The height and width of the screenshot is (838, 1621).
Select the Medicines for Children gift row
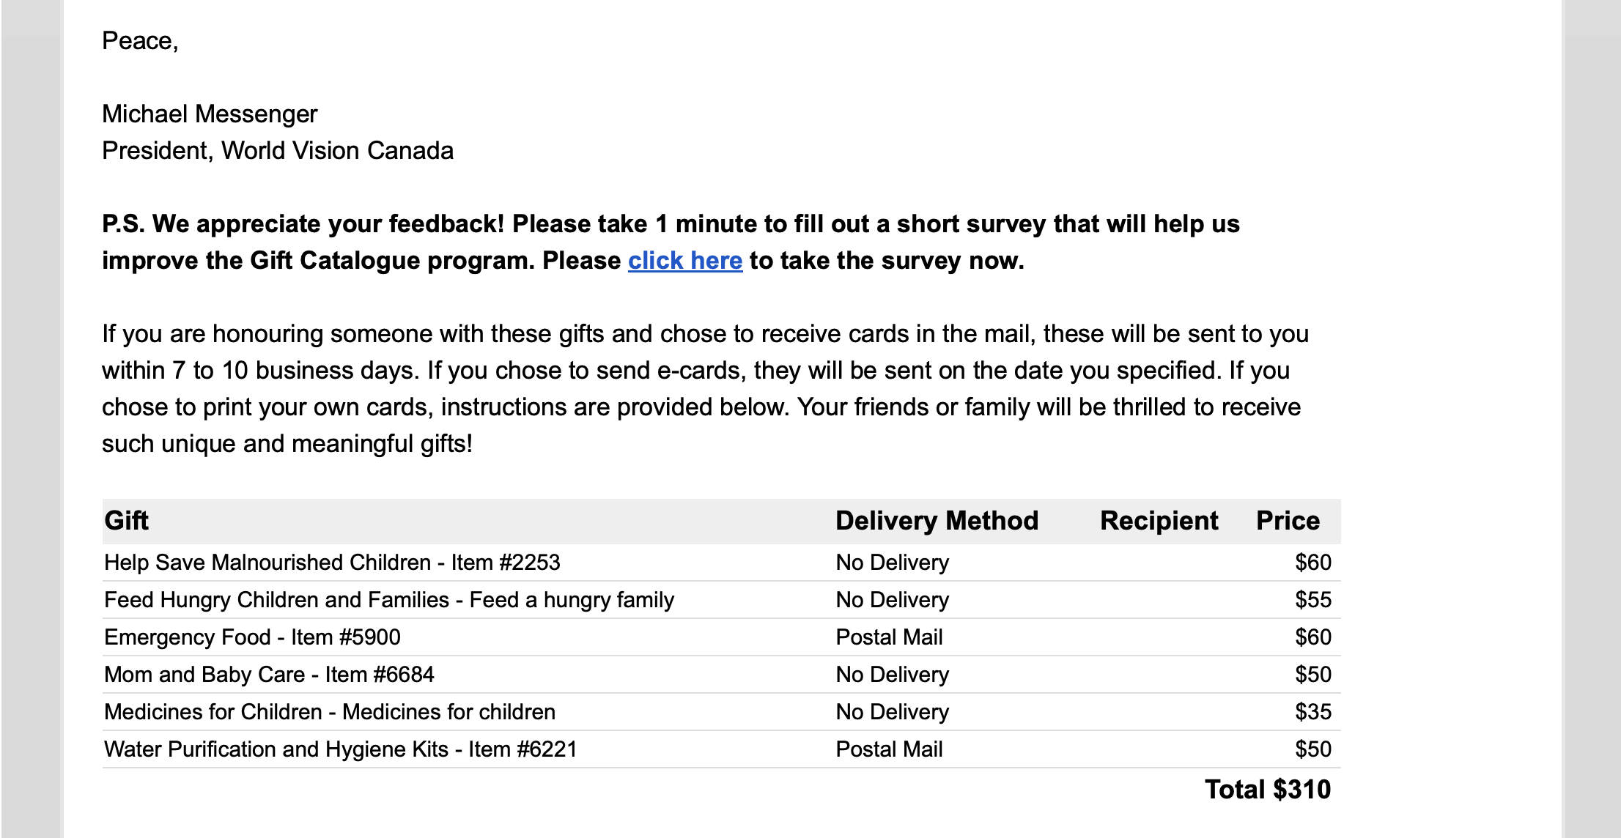(x=330, y=712)
